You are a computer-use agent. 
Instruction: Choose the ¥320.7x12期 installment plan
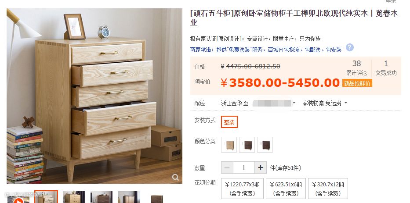328,189
